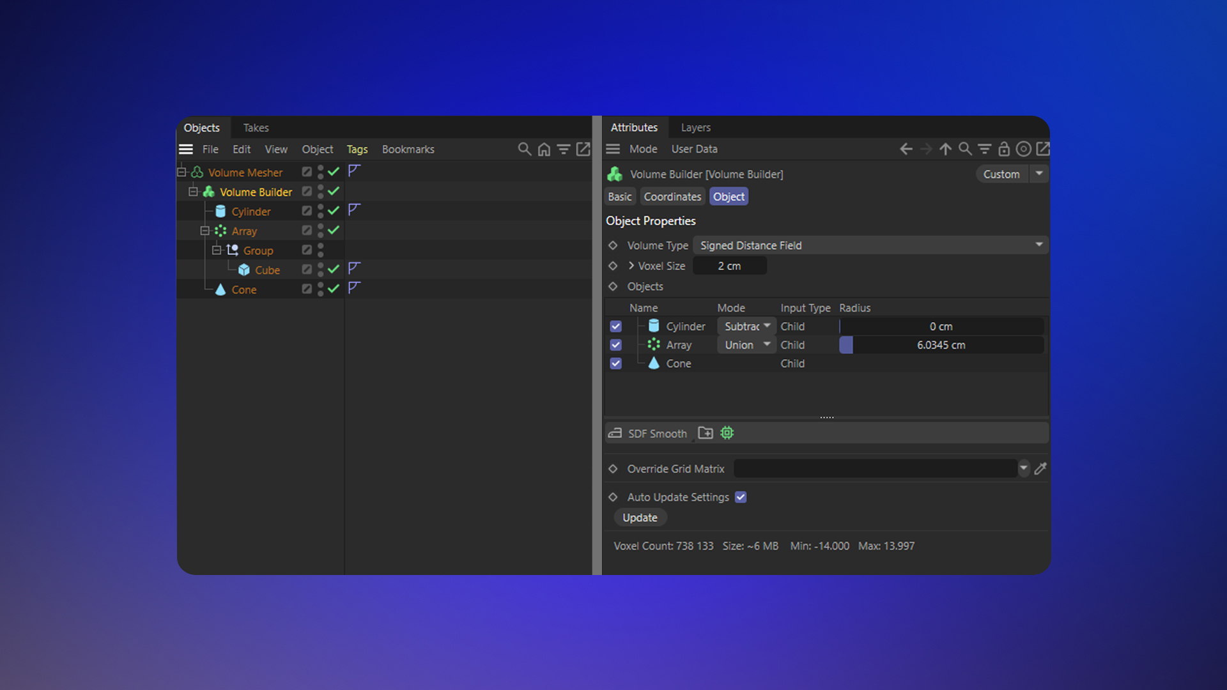This screenshot has width=1227, height=690.
Task: Click the phong tag on Cylinder row
Action: (355, 210)
